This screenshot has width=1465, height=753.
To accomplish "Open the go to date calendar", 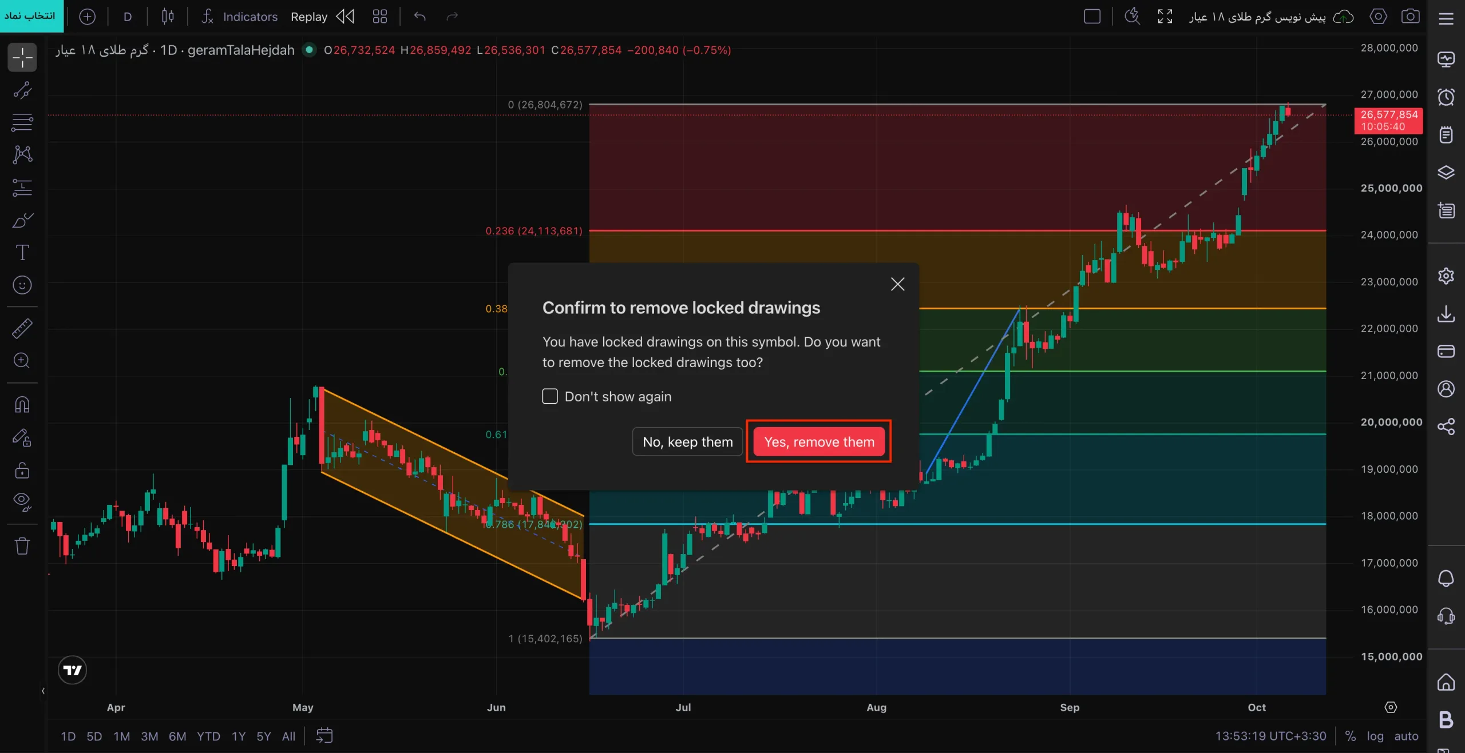I will coord(324,736).
